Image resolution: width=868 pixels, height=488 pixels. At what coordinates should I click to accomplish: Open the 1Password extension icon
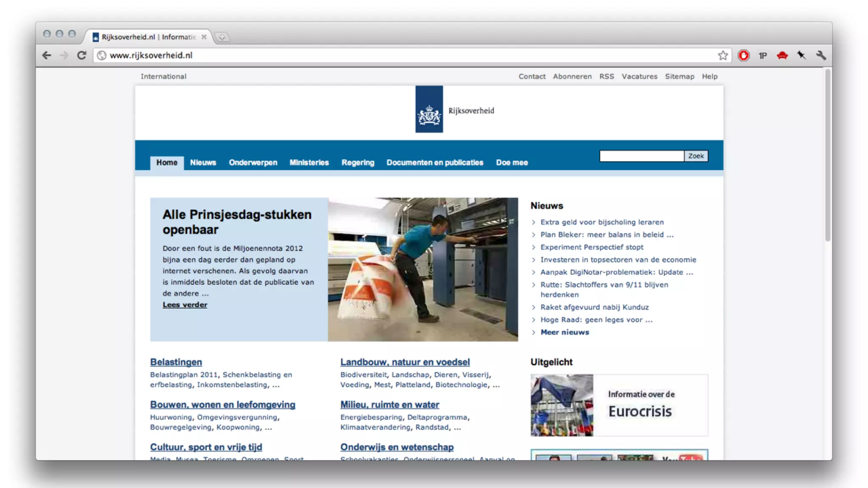coord(762,55)
